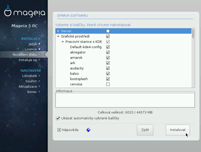
Task: Expand the Server group
Action: point(58,31)
